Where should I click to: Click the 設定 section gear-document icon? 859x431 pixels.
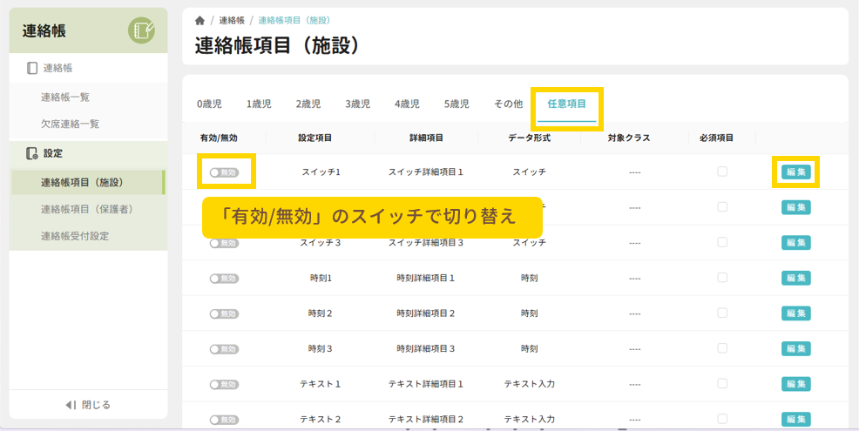tap(32, 153)
